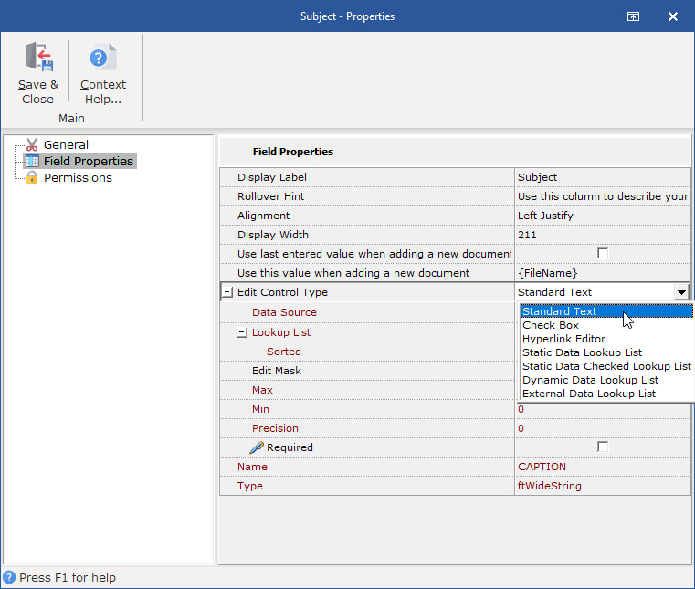This screenshot has height=589, width=695.
Task: Toggle 'Use last entered value' checkbox
Action: (603, 254)
